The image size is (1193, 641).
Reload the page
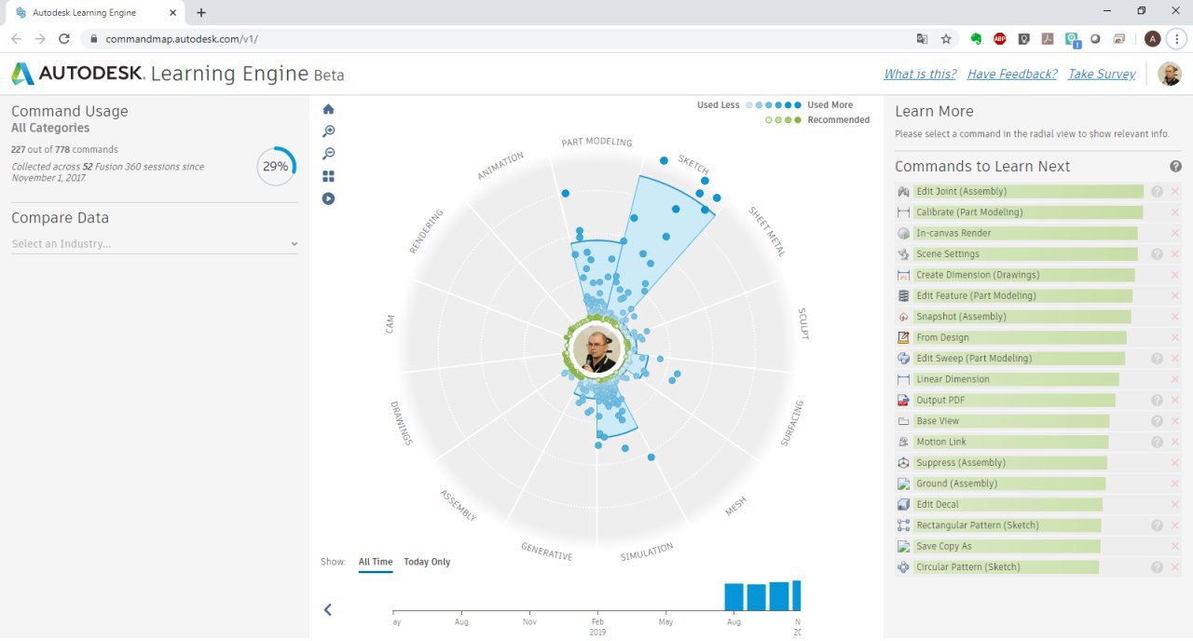(x=64, y=39)
